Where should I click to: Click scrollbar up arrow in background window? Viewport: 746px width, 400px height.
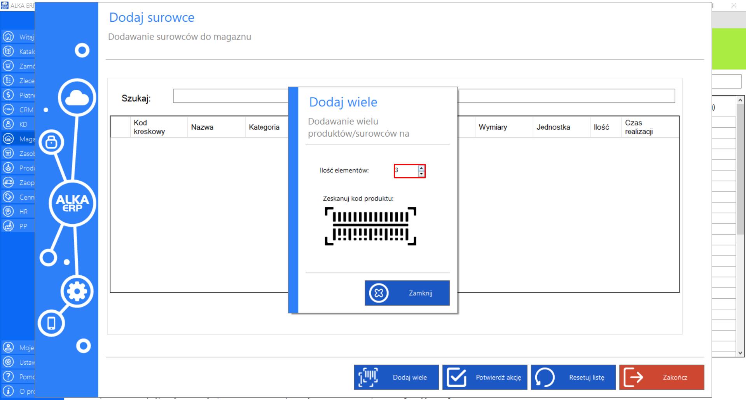click(x=740, y=100)
